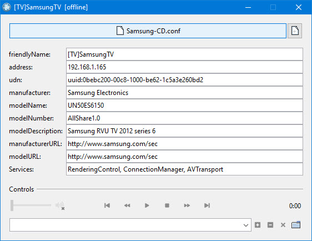Click the application icon in title bar
This screenshot has height=241, width=312.
[7, 7]
